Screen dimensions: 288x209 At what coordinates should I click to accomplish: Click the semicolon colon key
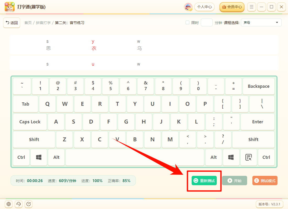coord(214,122)
